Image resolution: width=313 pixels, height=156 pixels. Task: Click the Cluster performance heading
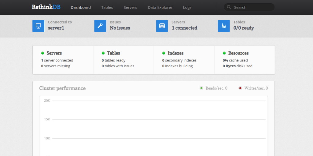(62, 88)
